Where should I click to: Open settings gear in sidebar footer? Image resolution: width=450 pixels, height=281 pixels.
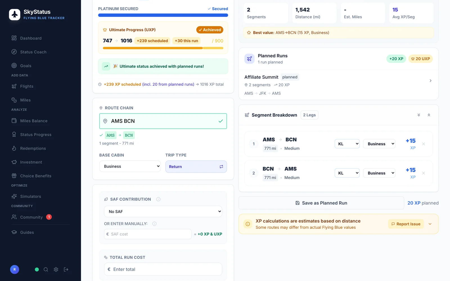56,269
